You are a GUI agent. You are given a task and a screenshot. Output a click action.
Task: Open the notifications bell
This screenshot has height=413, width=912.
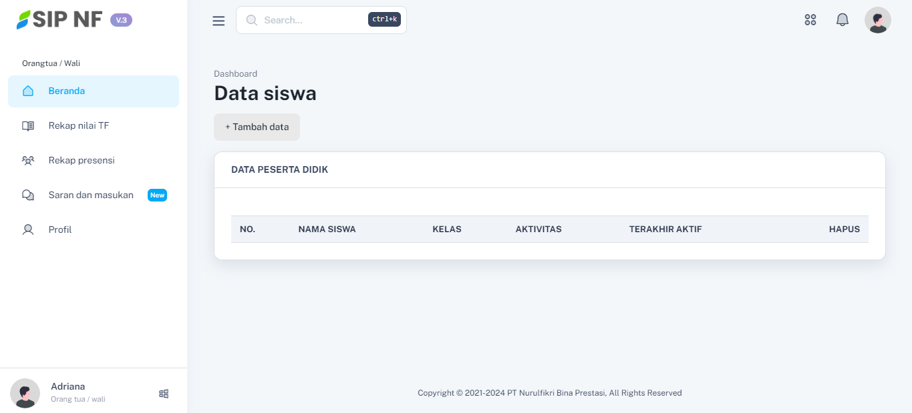(843, 20)
